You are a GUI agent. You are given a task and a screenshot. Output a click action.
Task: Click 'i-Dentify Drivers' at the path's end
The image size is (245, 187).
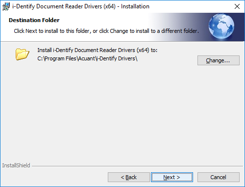(x=116, y=58)
